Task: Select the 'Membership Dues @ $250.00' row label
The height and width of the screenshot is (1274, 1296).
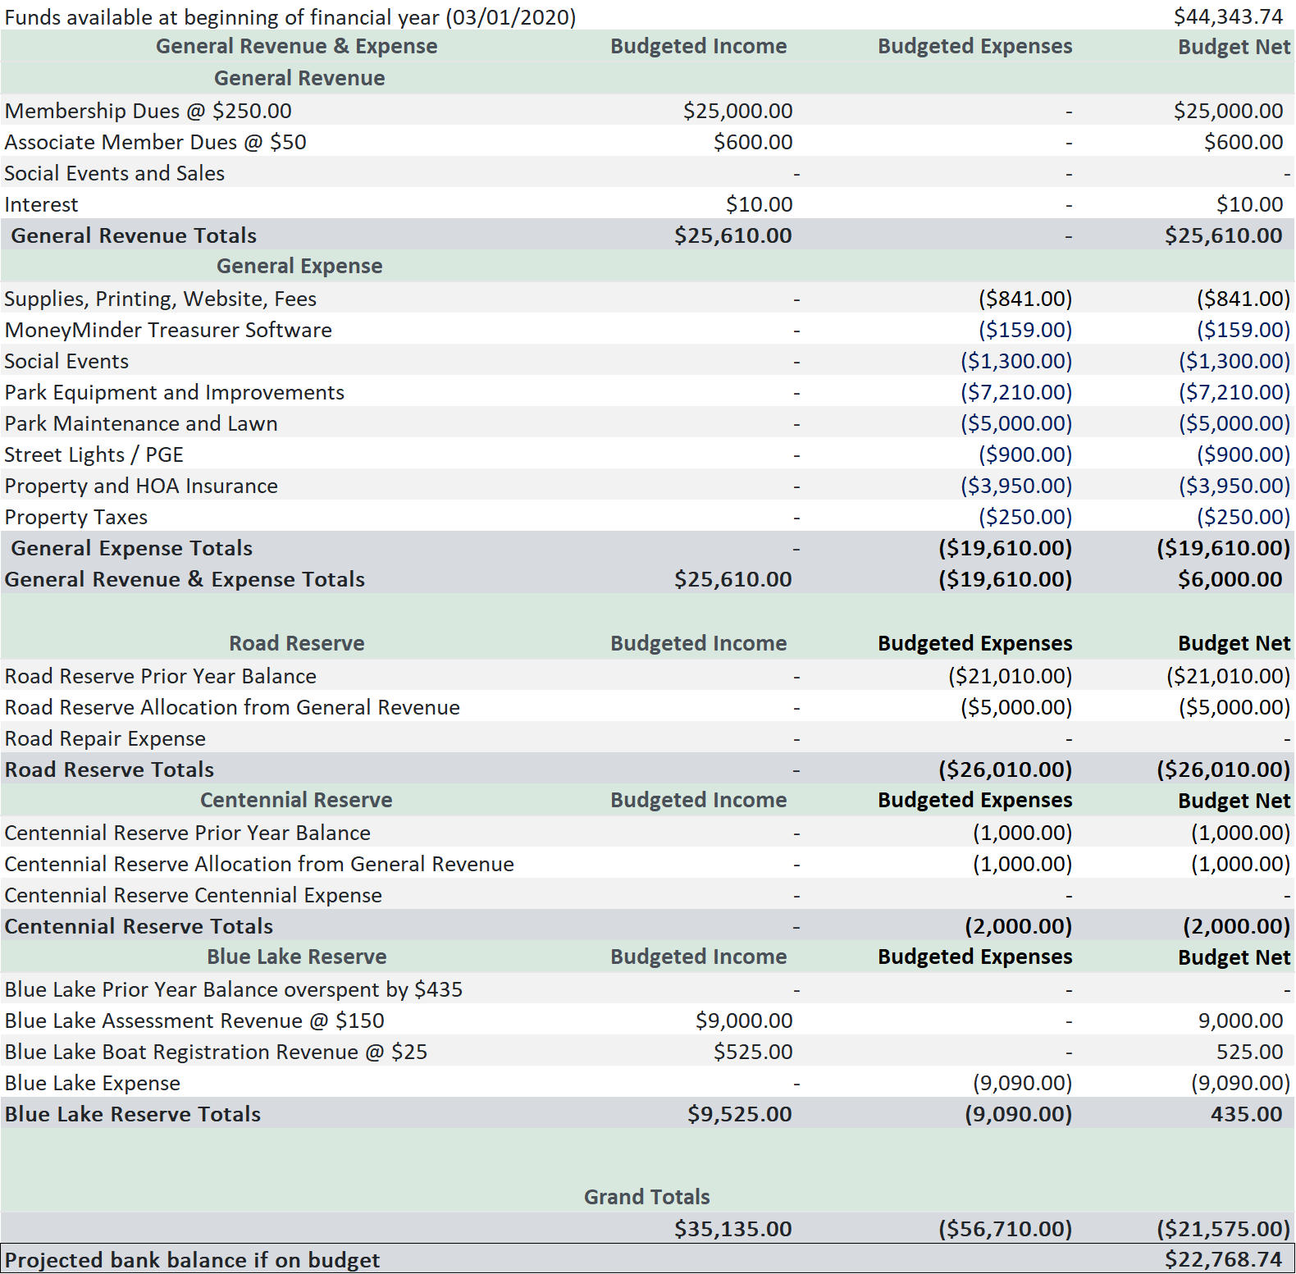Action: [x=148, y=111]
